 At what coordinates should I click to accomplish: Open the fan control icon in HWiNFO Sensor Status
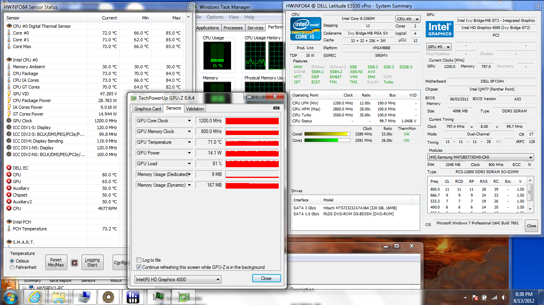(x=74, y=263)
